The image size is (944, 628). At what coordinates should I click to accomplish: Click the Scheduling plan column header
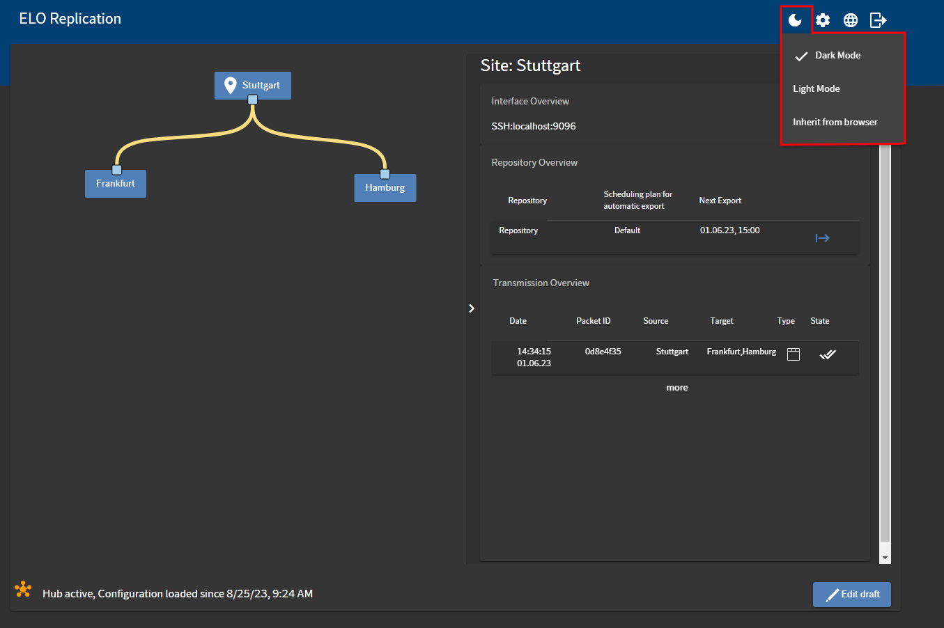(638, 201)
